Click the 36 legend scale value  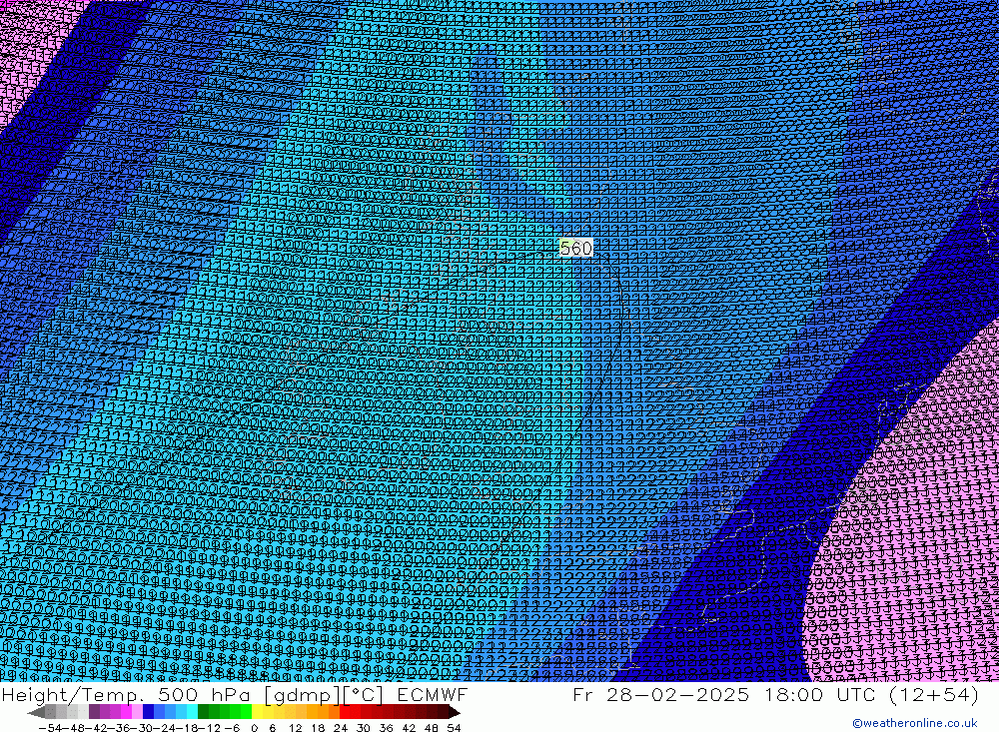click(386, 728)
